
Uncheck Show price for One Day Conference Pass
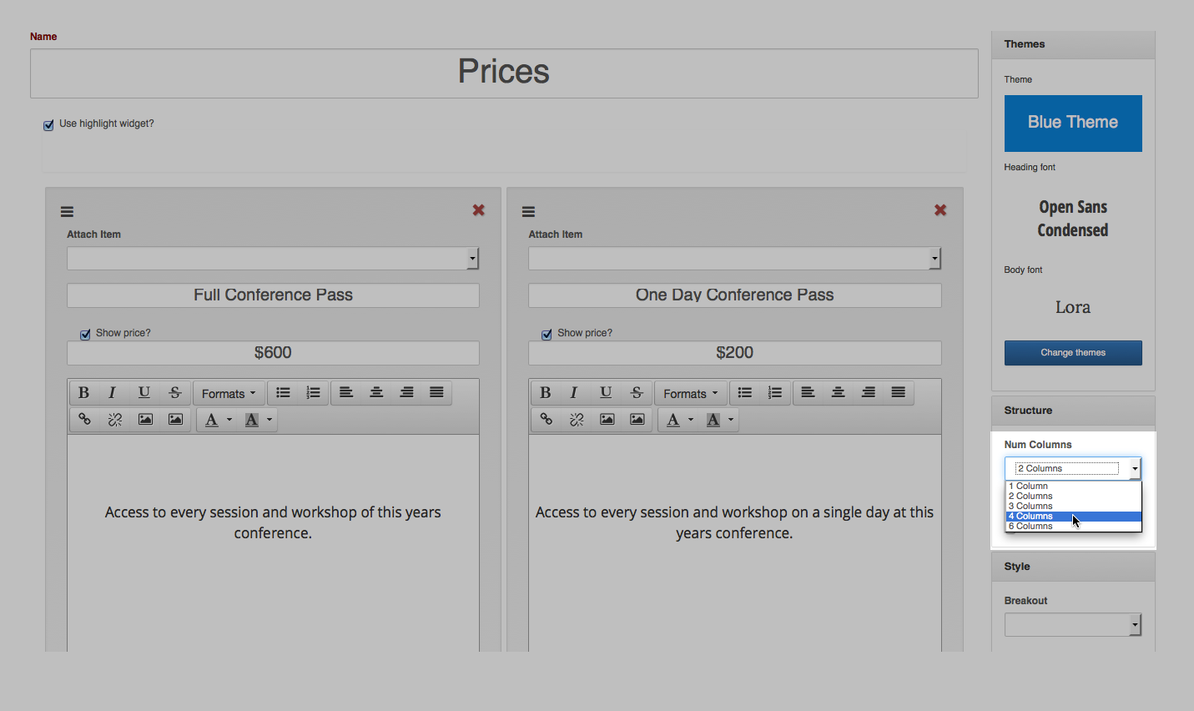point(547,335)
